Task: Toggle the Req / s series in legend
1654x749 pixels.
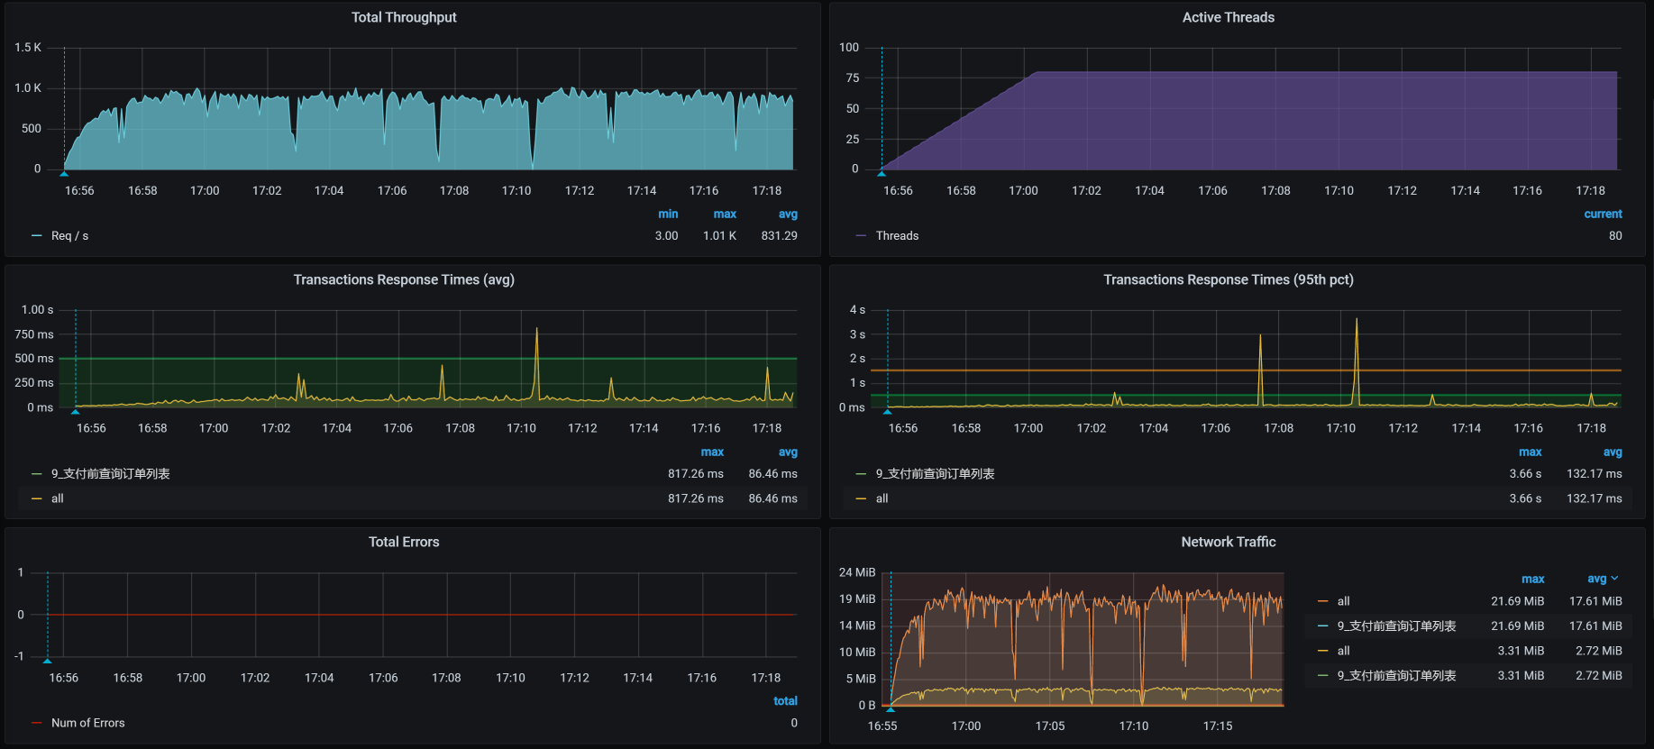Action: pyautogui.click(x=69, y=236)
